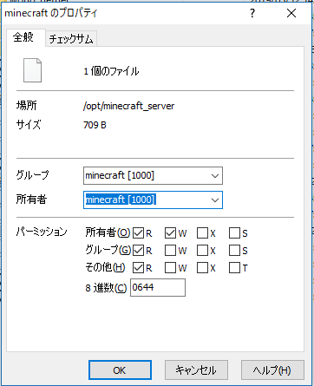Switch to the チェックサム tab
The height and width of the screenshot is (386, 314).
(71, 39)
